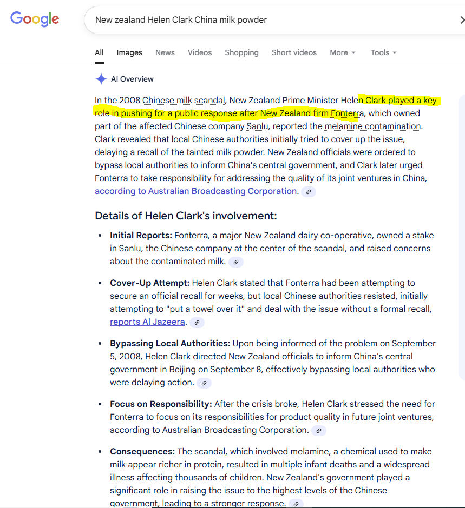This screenshot has width=465, height=508.
Task: Open 'according to Australian Broadcasting Corporation' link
Action: point(195,191)
